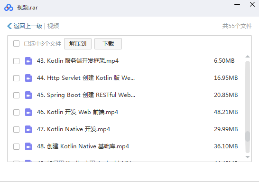Image resolution: width=259 pixels, height=183 pixels.
Task: Click the scroll up arrow of file list
Action: (248, 57)
